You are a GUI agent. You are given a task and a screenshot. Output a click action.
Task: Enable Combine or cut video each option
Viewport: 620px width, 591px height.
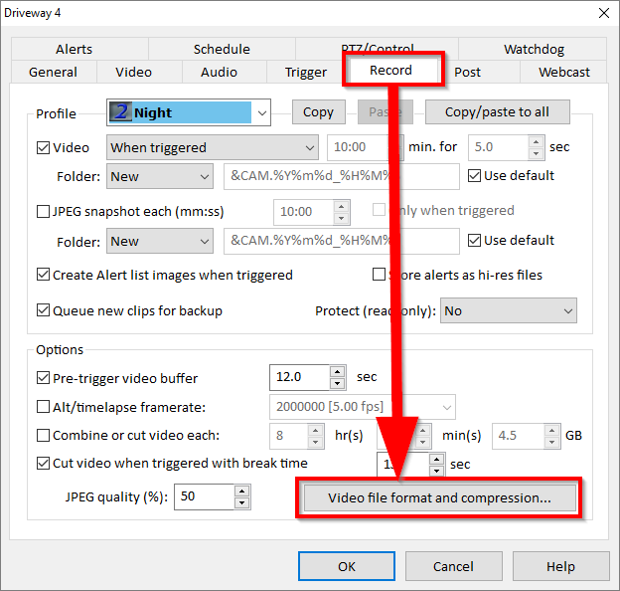[x=44, y=435]
